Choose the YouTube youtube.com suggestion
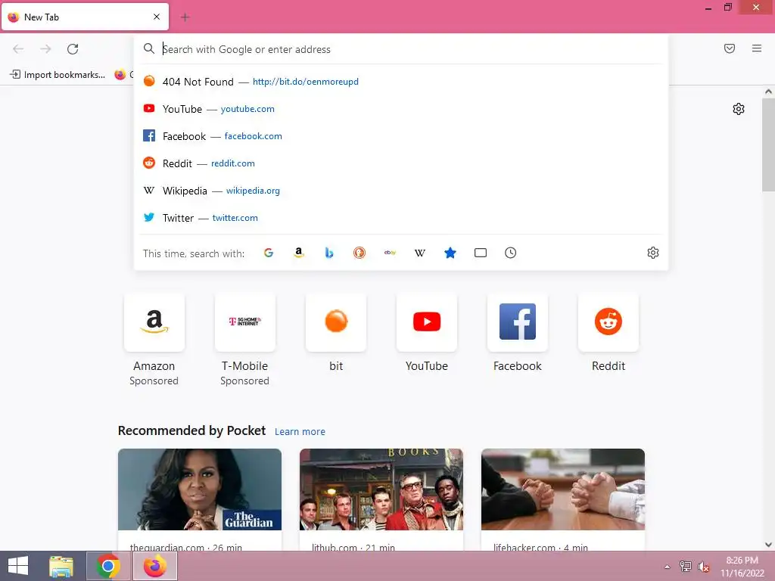The image size is (775, 581). [401, 109]
